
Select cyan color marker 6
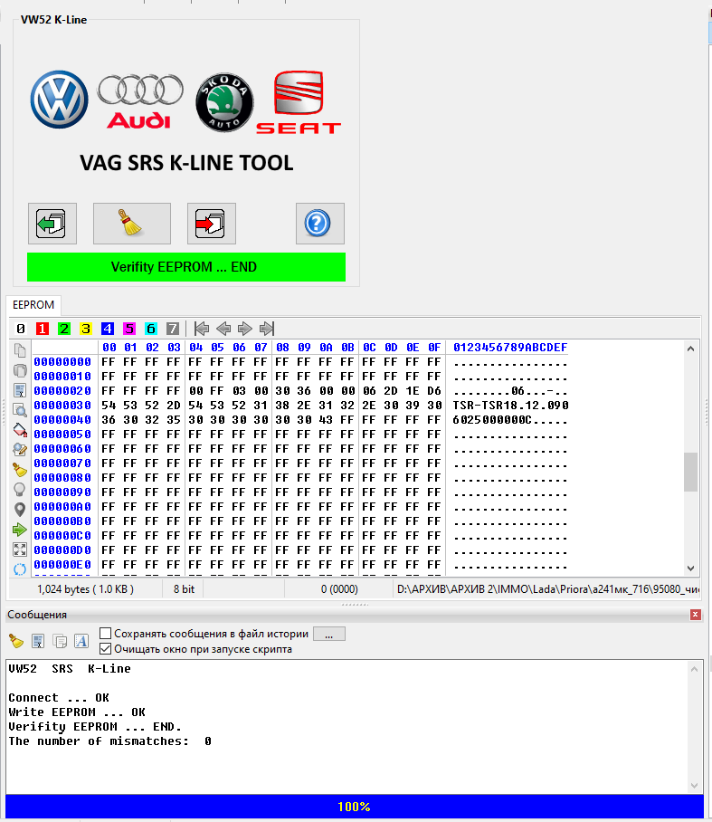click(151, 329)
